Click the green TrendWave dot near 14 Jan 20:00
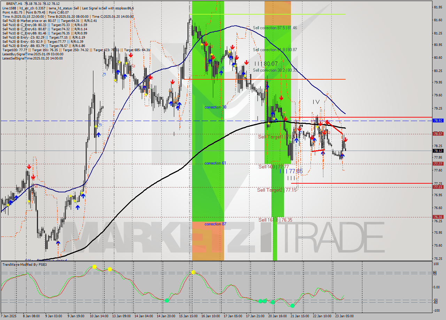This screenshot has height=320, width=446. click(x=167, y=300)
